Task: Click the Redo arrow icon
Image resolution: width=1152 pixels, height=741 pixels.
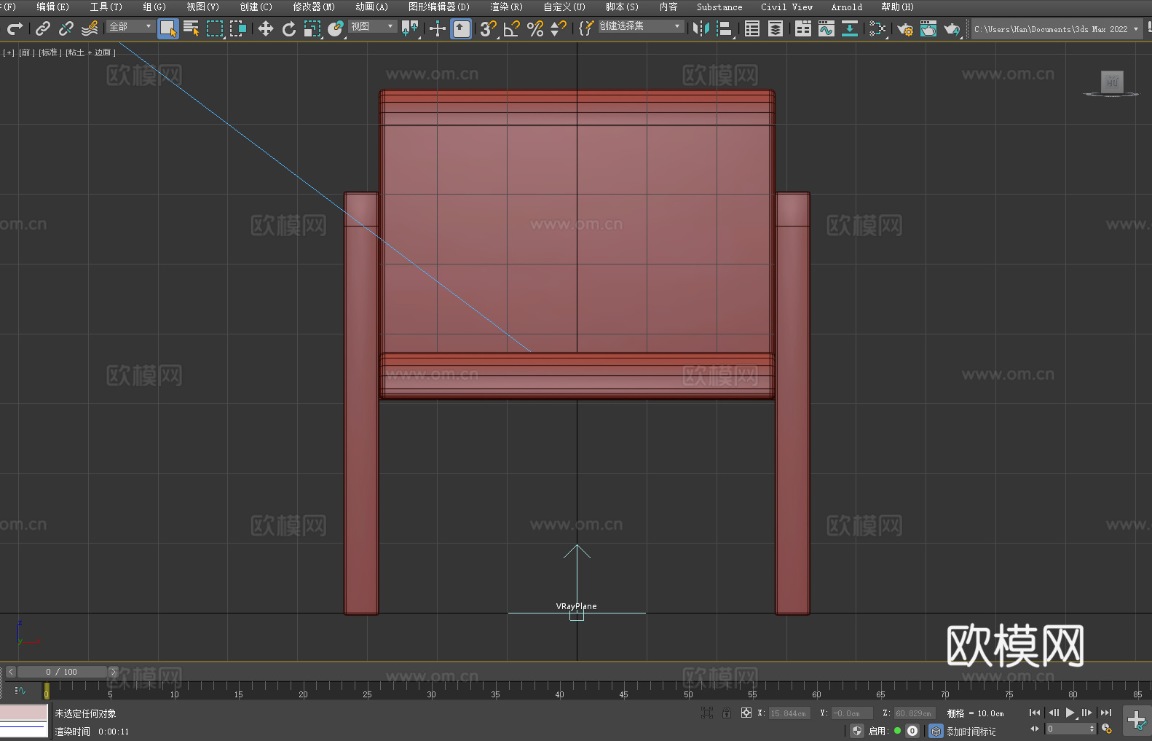Action: (x=15, y=28)
